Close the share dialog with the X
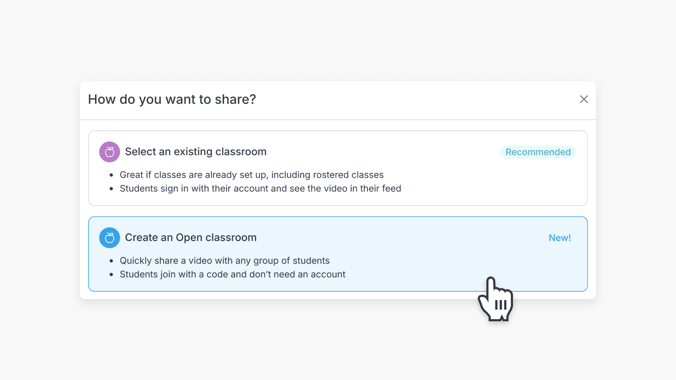The width and height of the screenshot is (676, 380). pos(584,99)
